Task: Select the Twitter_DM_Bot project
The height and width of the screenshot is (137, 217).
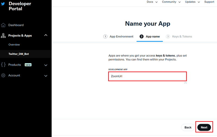Action: point(19,54)
